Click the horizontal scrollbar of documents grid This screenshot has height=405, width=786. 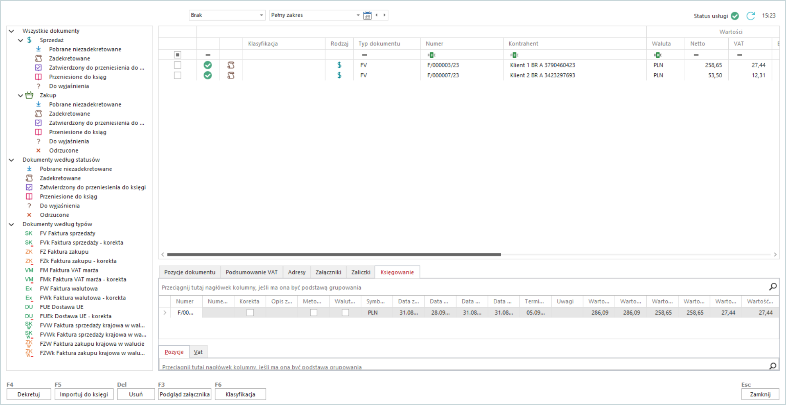click(x=334, y=254)
